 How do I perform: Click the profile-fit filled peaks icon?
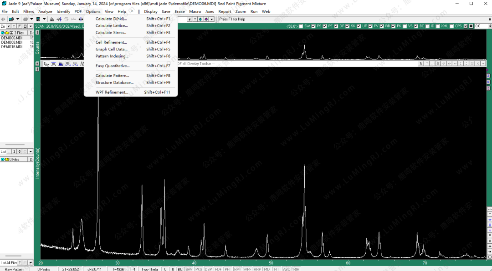click(61, 64)
